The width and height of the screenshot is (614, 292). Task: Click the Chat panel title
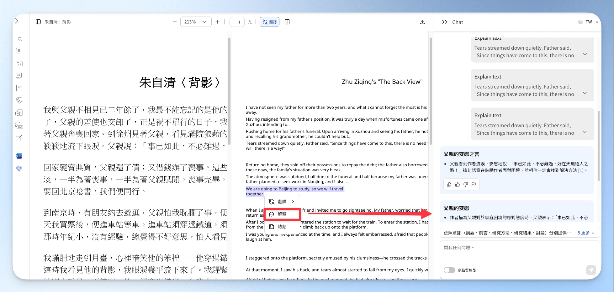point(458,22)
